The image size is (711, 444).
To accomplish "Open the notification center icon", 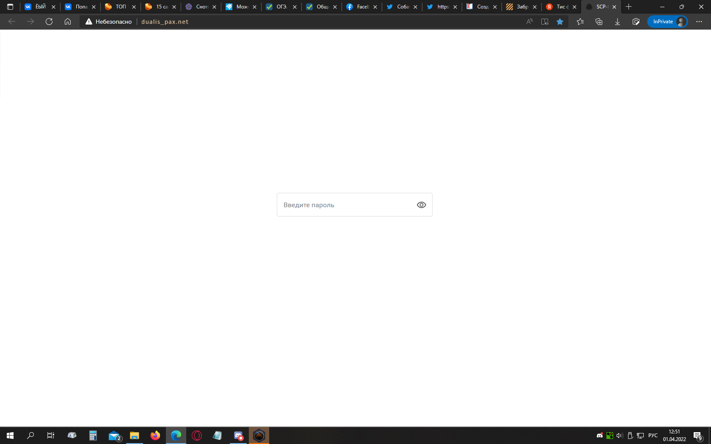I will tap(698, 436).
